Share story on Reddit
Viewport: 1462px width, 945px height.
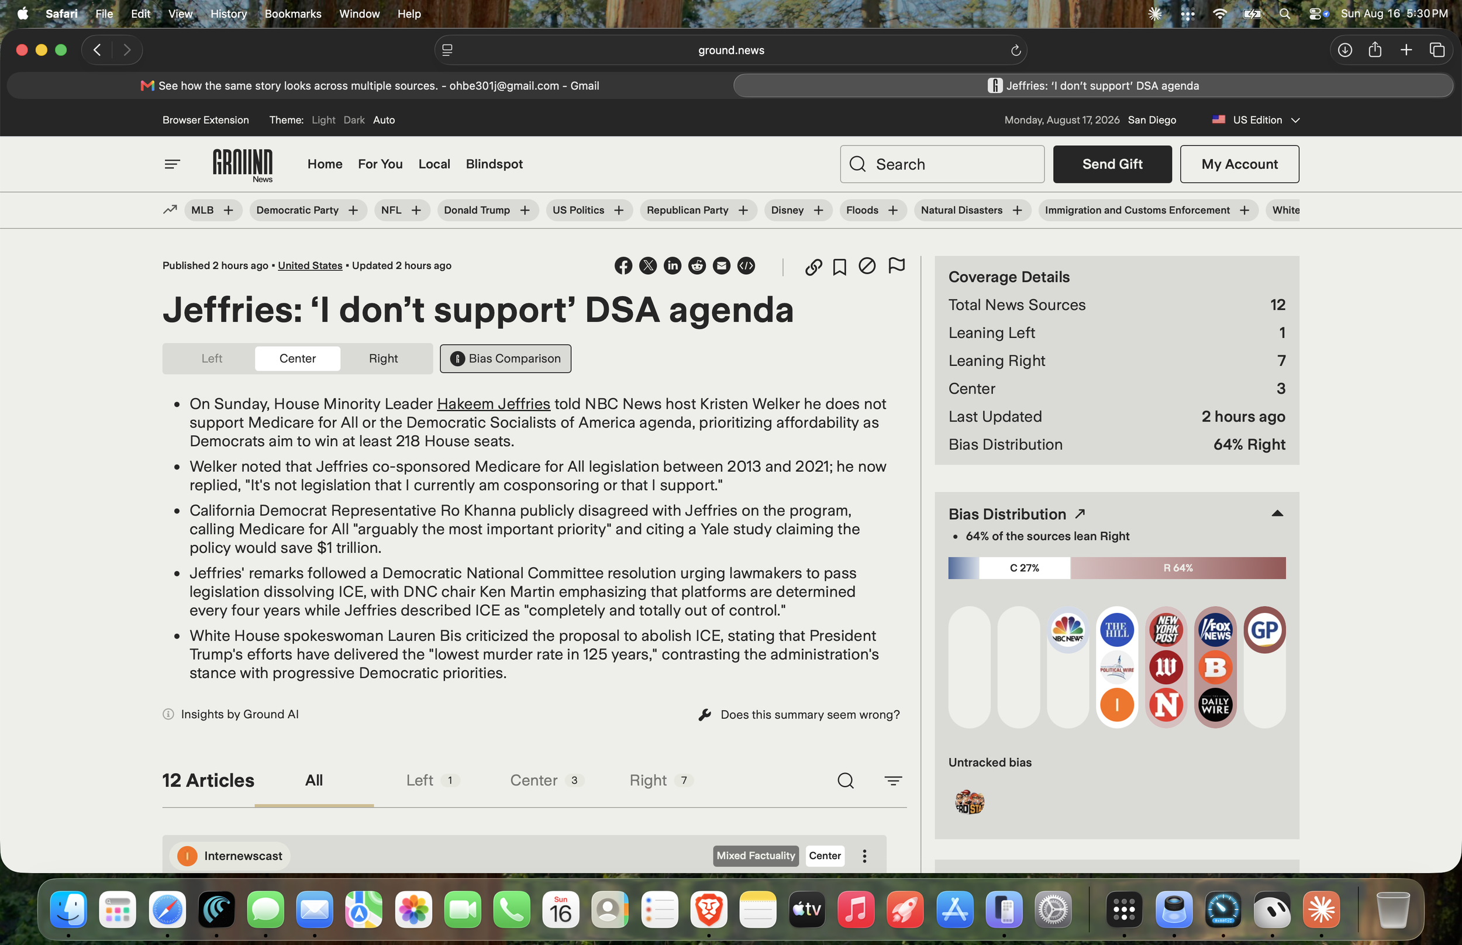[697, 265]
